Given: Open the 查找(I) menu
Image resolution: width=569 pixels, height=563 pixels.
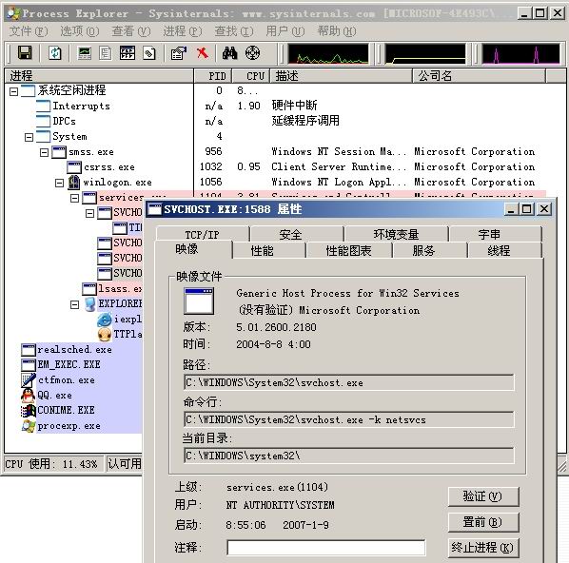Looking at the screenshot, I should point(234,31).
